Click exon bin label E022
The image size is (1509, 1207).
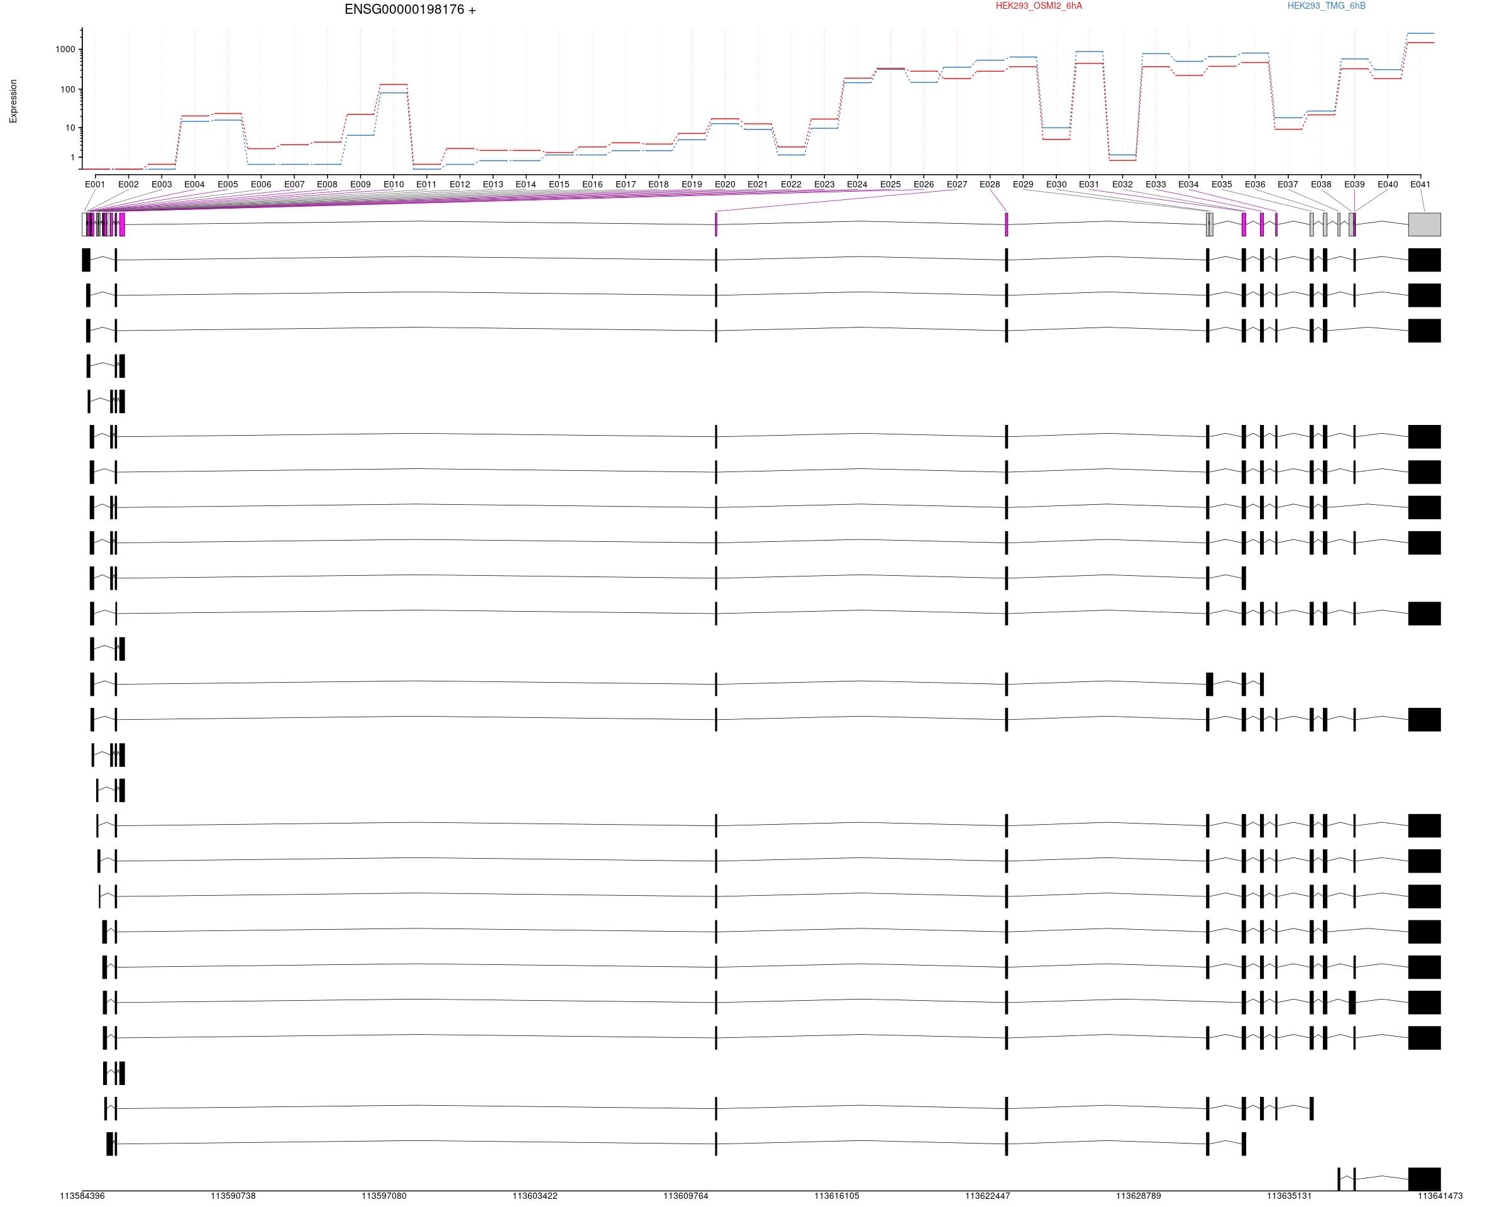coord(791,185)
